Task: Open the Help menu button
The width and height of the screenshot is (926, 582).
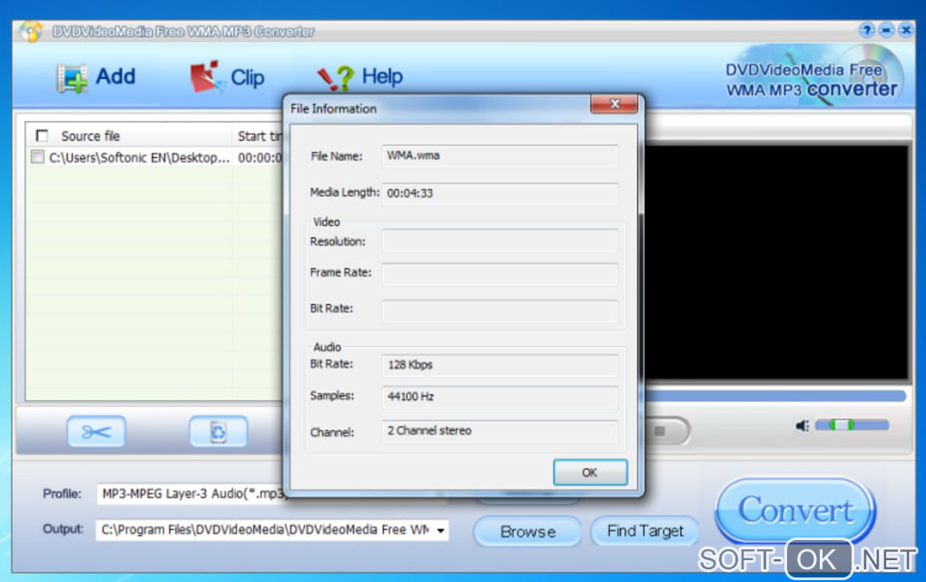Action: (x=360, y=77)
